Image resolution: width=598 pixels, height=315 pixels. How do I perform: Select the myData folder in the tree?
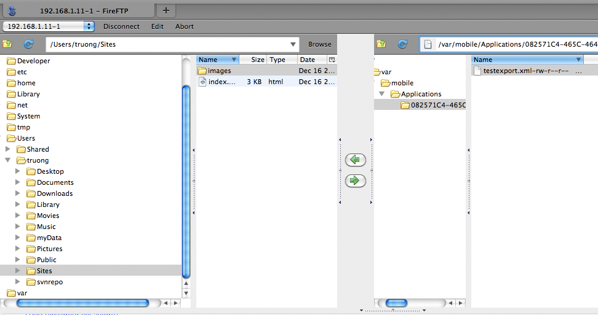click(49, 238)
